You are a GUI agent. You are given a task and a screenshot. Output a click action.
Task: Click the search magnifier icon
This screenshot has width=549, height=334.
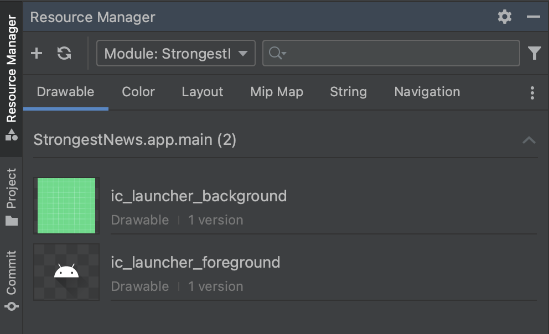[277, 53]
